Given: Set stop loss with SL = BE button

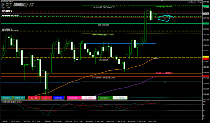Looking at the screenshot, I should [34, 98].
